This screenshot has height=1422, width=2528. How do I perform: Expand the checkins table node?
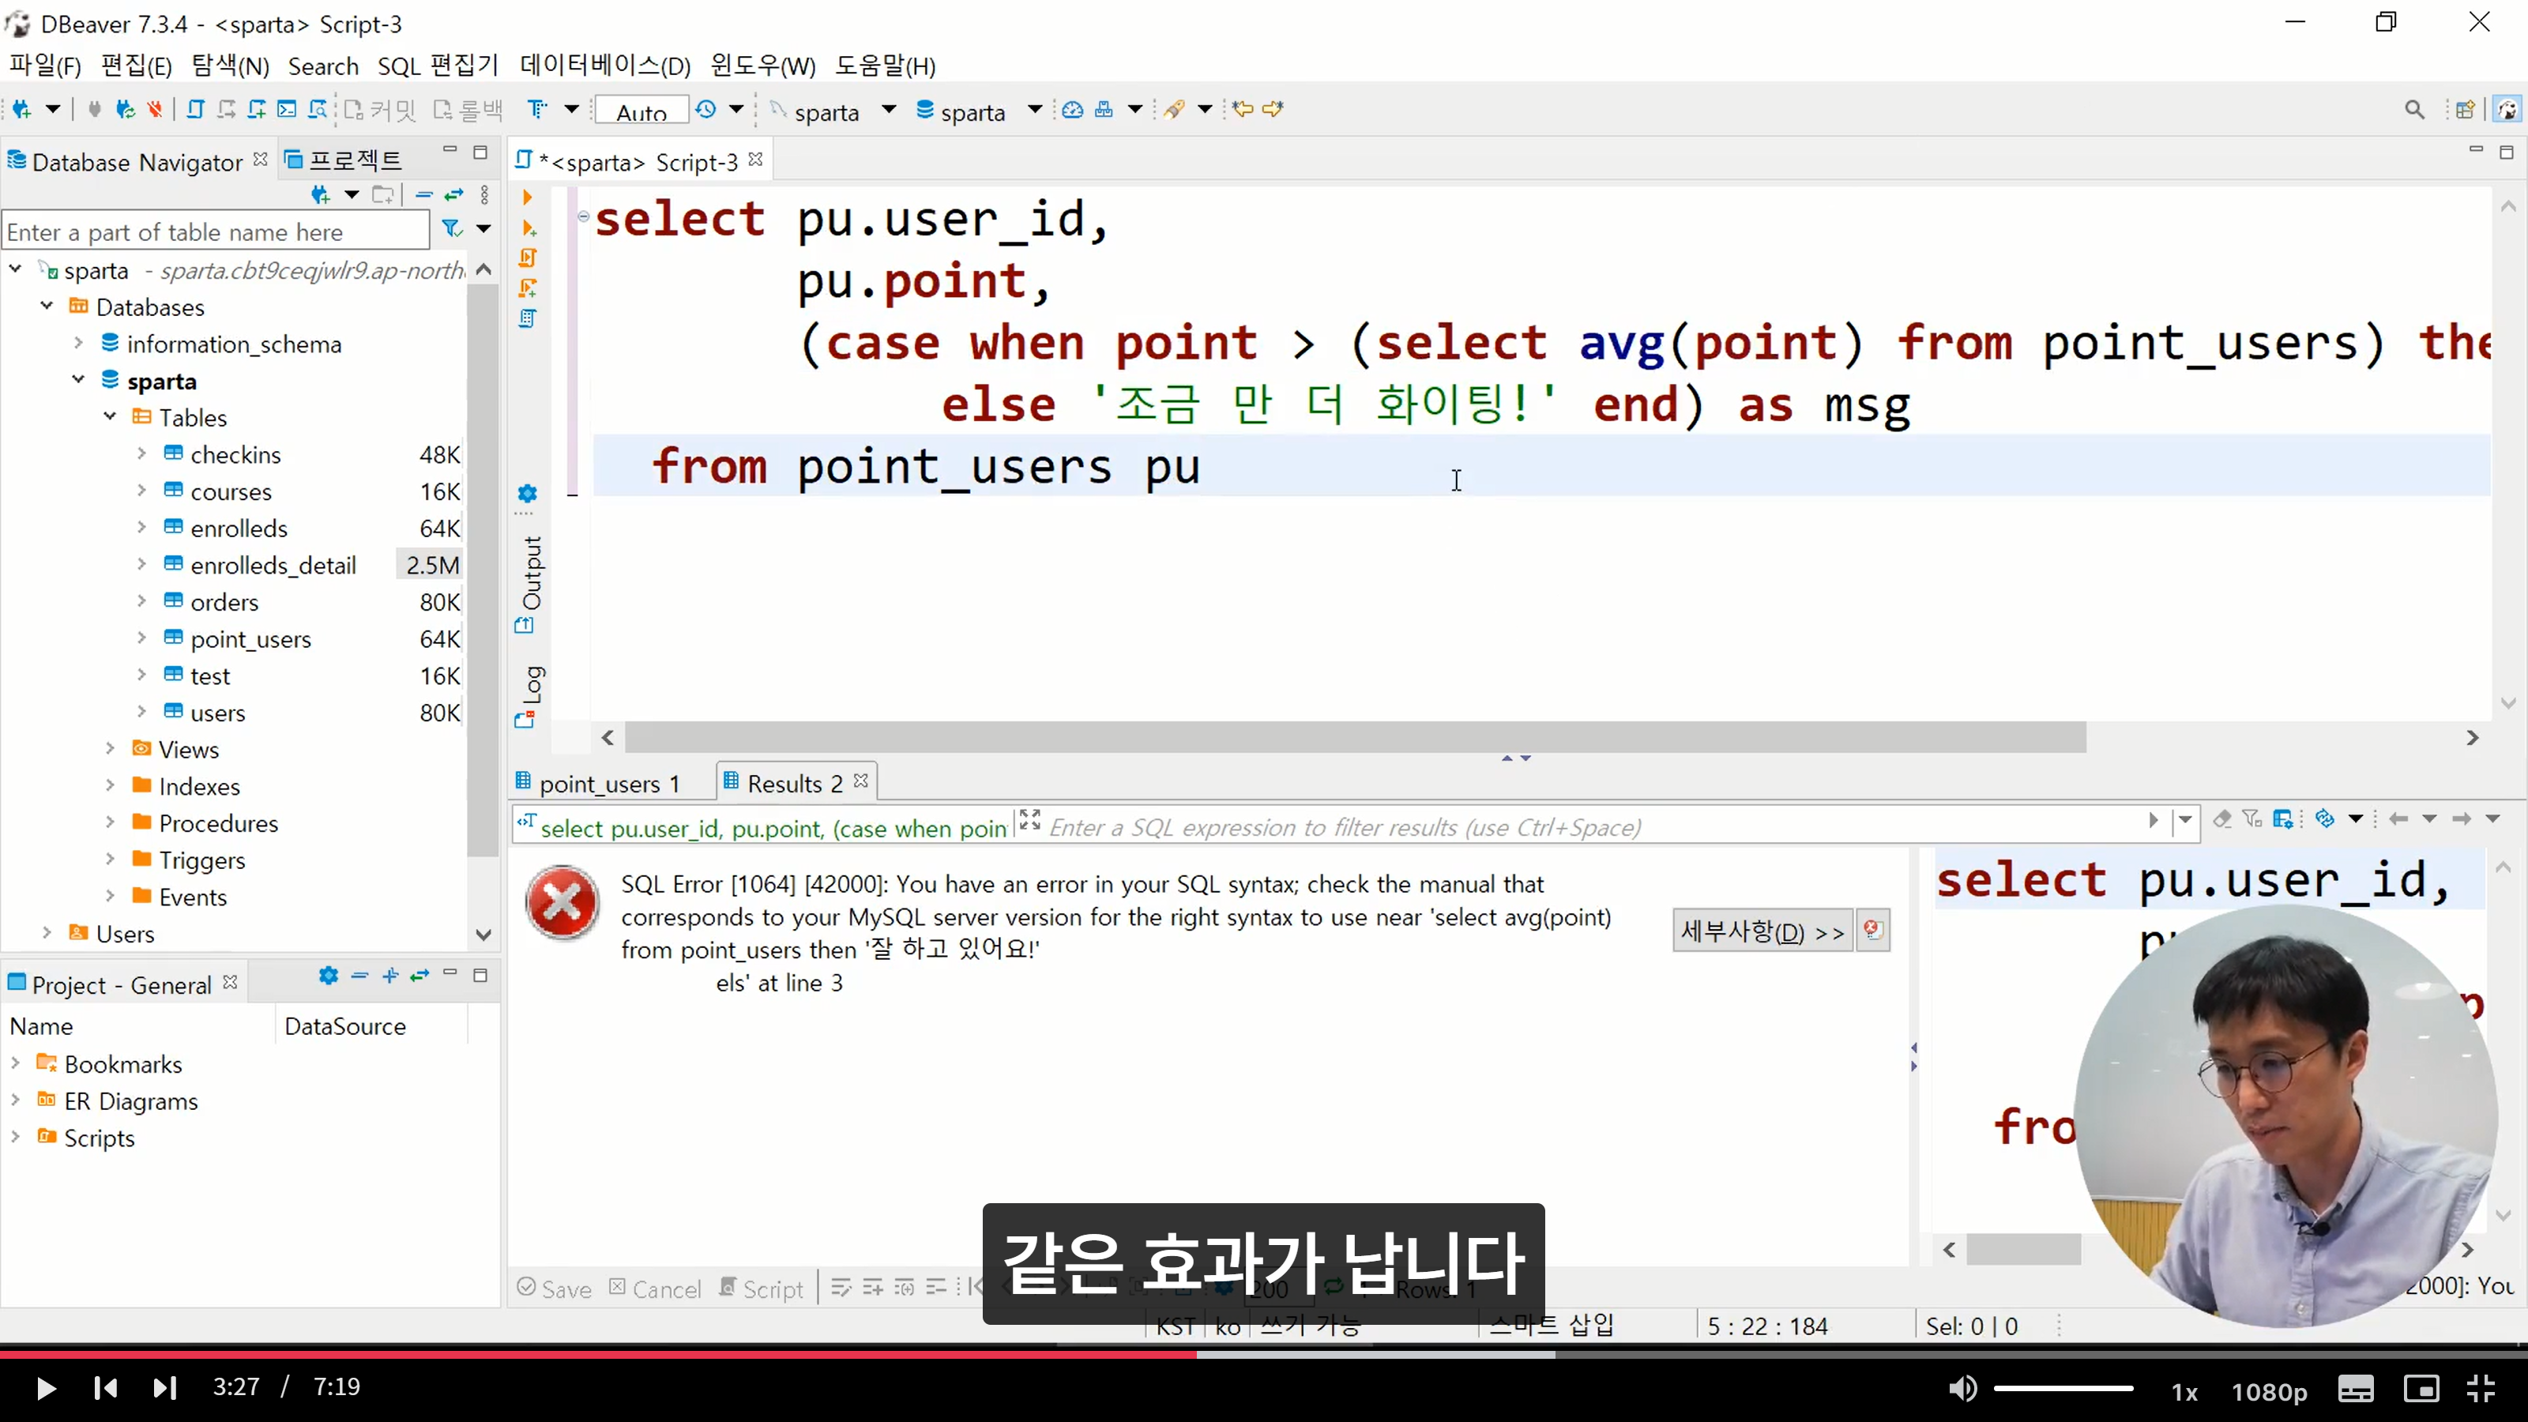tap(141, 453)
